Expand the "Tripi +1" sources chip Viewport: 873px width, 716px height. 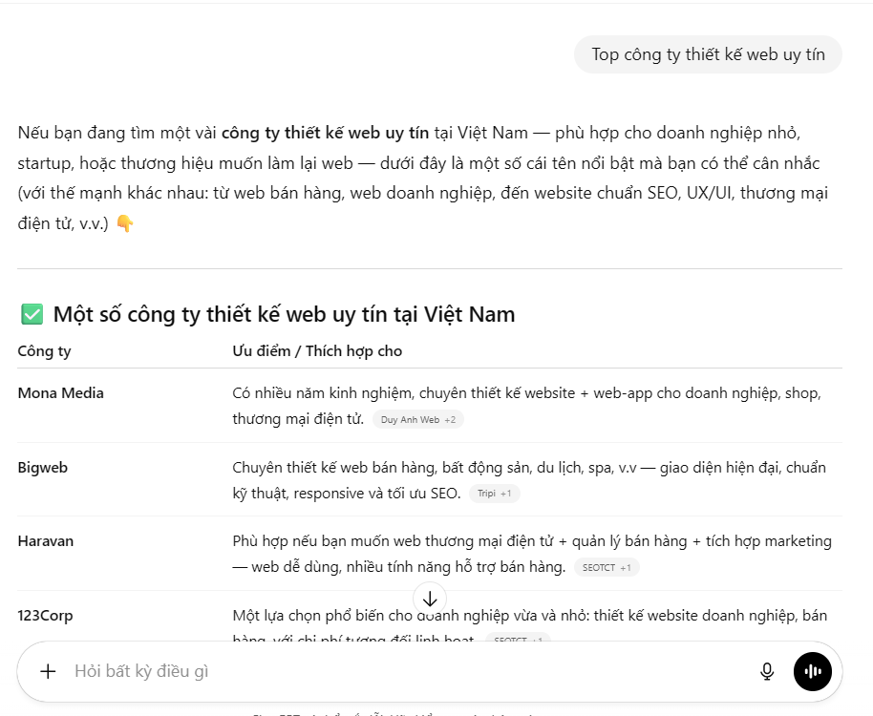click(x=495, y=494)
